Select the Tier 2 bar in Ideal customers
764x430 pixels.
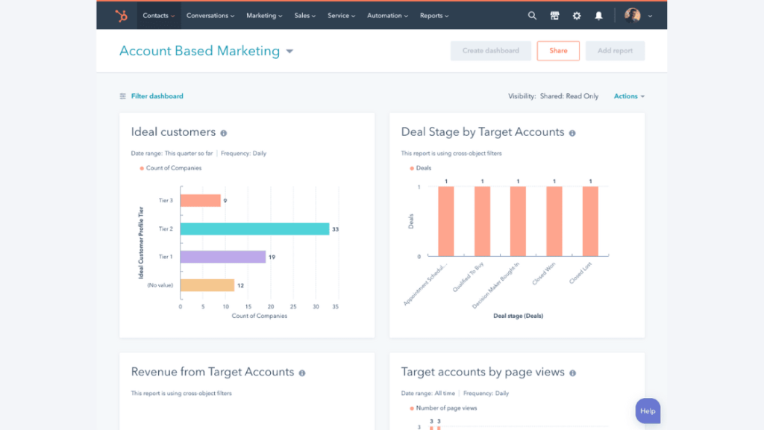pos(254,228)
